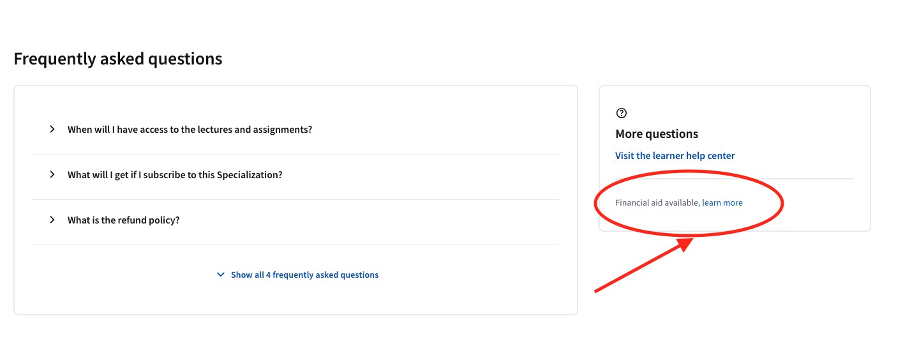Screen dimensions: 903x355
Task: Click the divider below refund policy question
Action: click(x=295, y=245)
